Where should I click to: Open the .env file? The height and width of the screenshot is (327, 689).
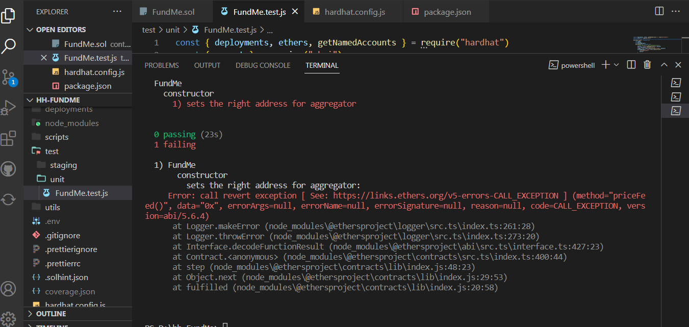pyautogui.click(x=78, y=221)
